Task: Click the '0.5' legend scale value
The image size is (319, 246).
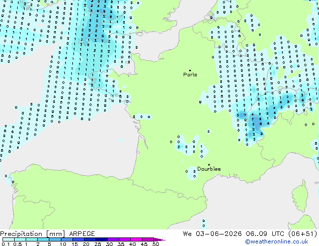Action: click(x=17, y=244)
